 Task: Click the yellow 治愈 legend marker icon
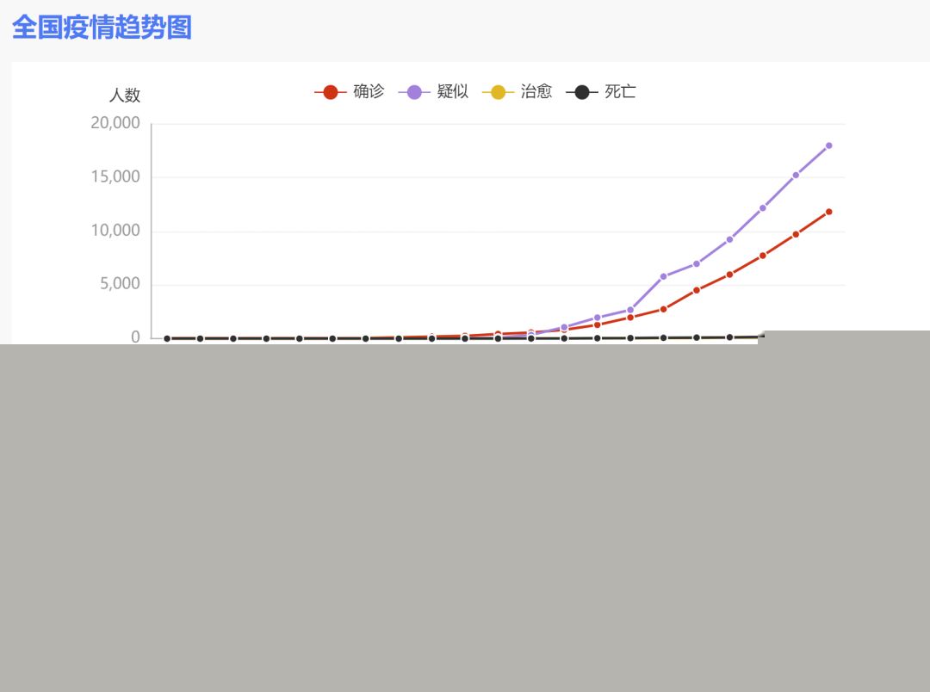[498, 92]
